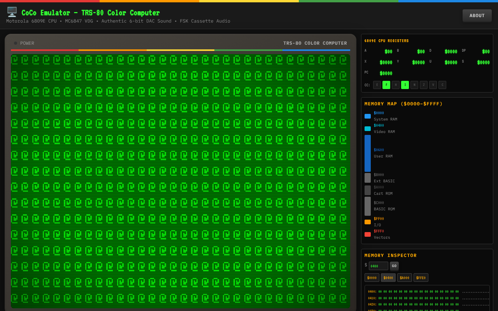The image size is (498, 311).
Task: Click the BASIC ROM label
Action: 384,209
